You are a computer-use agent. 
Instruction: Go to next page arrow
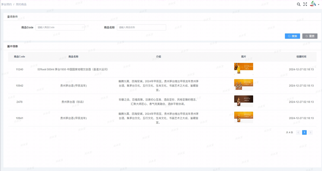coord(310,132)
